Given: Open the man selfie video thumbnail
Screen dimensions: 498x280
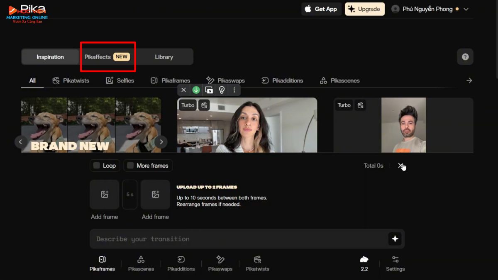Looking at the screenshot, I should click(403, 125).
